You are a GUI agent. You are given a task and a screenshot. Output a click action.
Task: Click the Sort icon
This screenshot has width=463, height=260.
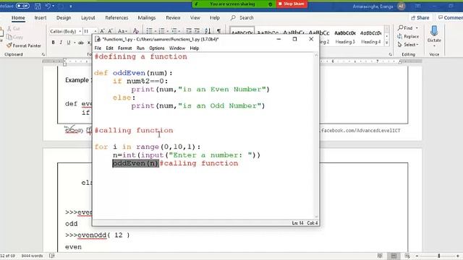tap(208, 31)
